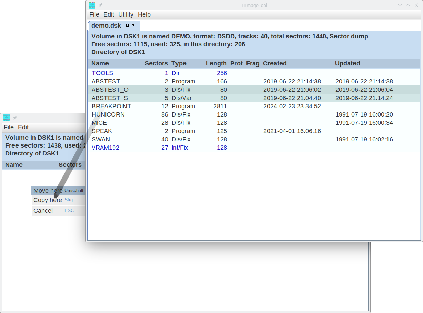This screenshot has height=313, width=423.
Task: Select Cancel in the drop menu
Action: point(43,211)
